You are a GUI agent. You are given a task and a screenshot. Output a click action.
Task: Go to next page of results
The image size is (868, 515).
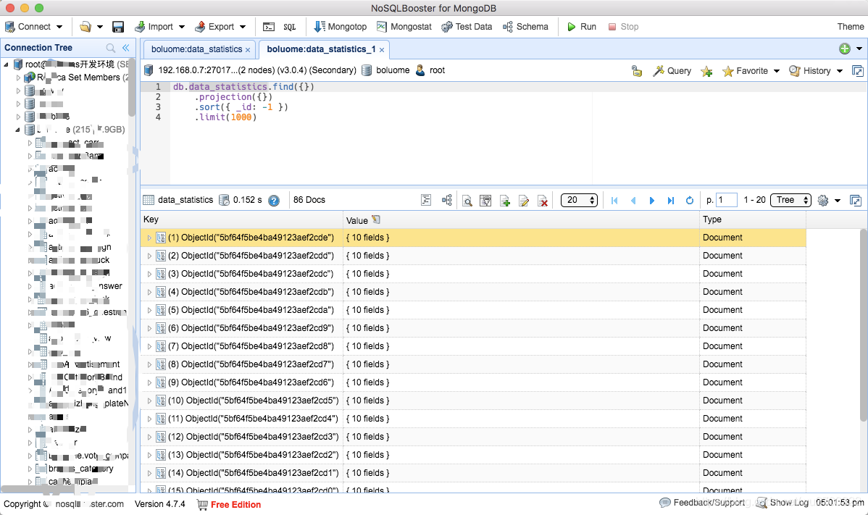(652, 200)
